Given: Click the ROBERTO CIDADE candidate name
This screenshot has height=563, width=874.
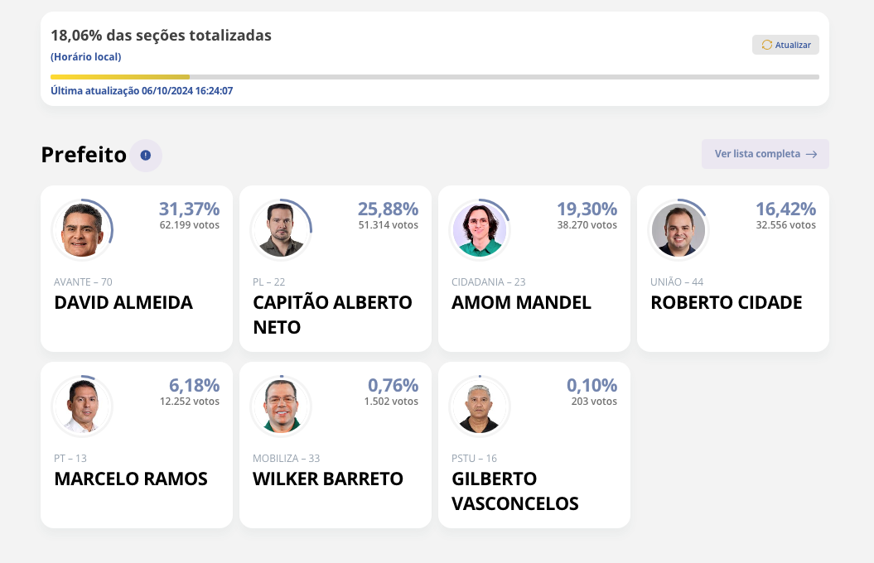Looking at the screenshot, I should coord(726,303).
